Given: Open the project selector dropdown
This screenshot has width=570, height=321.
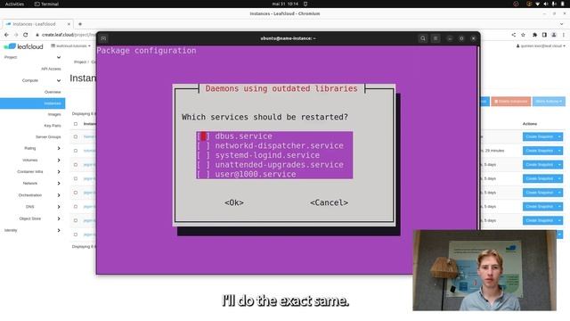Looking at the screenshot, I should pyautogui.click(x=71, y=45).
